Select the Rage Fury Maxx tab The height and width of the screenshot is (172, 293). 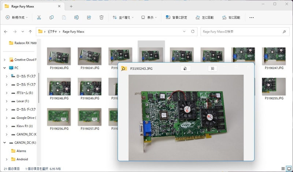pos(33,6)
